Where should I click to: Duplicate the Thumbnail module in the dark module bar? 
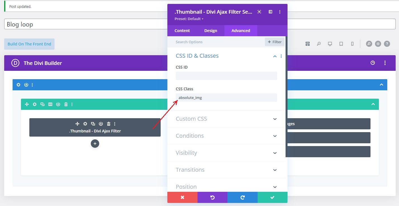pos(93,124)
